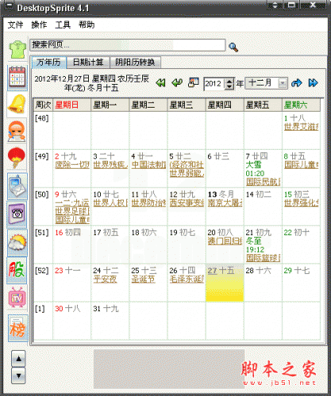This screenshot has width=331, height=396.
Task: Click the 搜索网页 search input field
Action: point(128,45)
